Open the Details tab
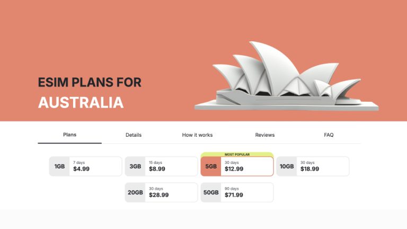 pos(134,135)
